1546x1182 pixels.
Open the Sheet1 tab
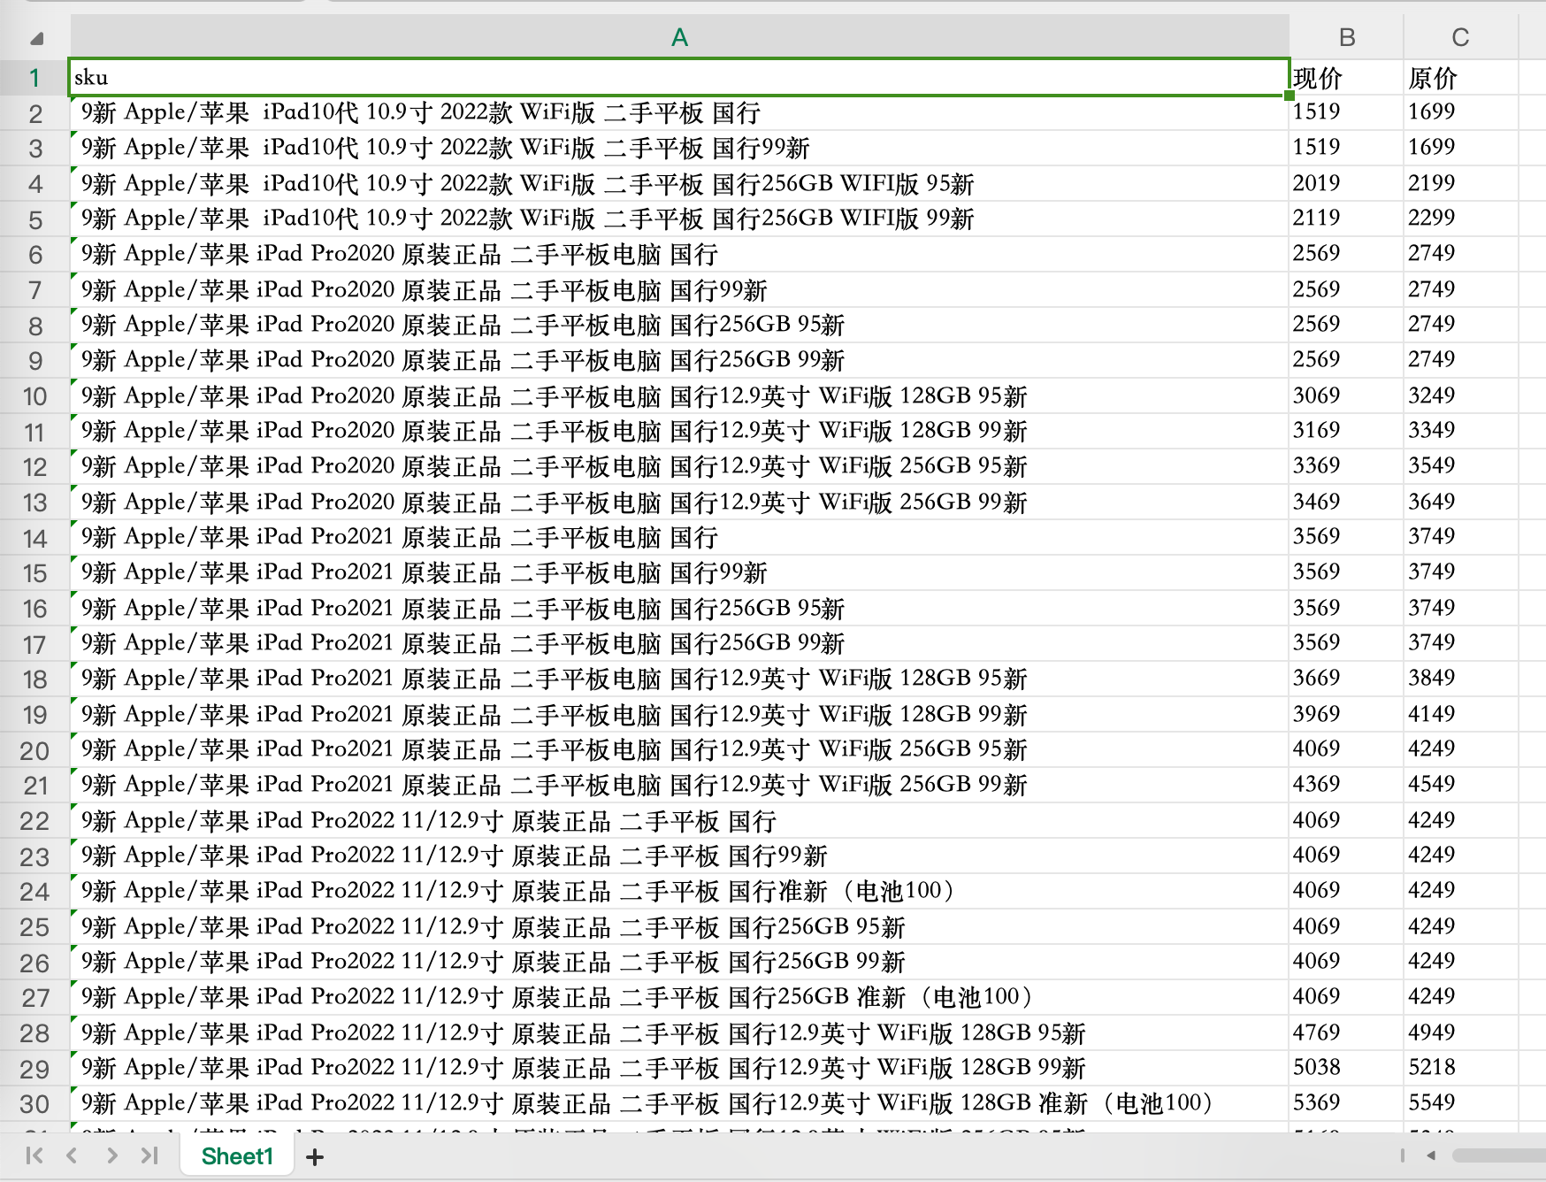pyautogui.click(x=237, y=1156)
